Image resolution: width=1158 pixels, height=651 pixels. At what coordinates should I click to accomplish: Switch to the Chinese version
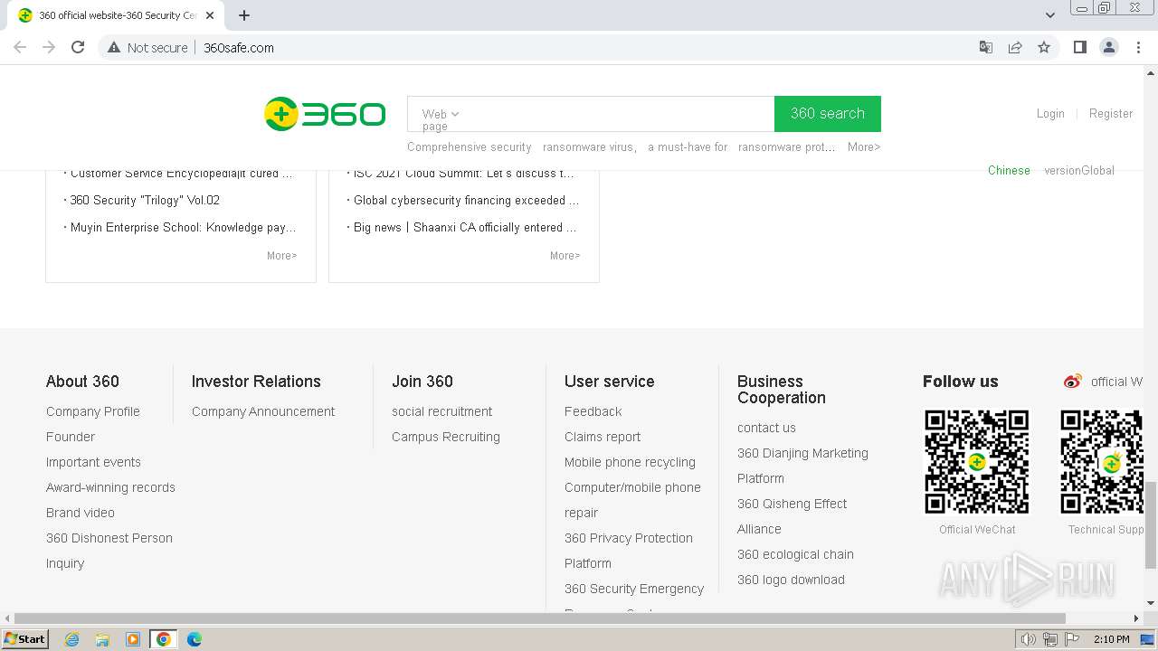pos(1009,170)
